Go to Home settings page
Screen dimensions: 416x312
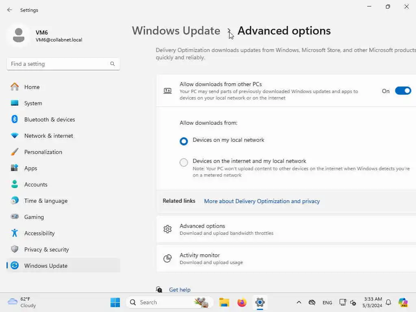point(32,87)
